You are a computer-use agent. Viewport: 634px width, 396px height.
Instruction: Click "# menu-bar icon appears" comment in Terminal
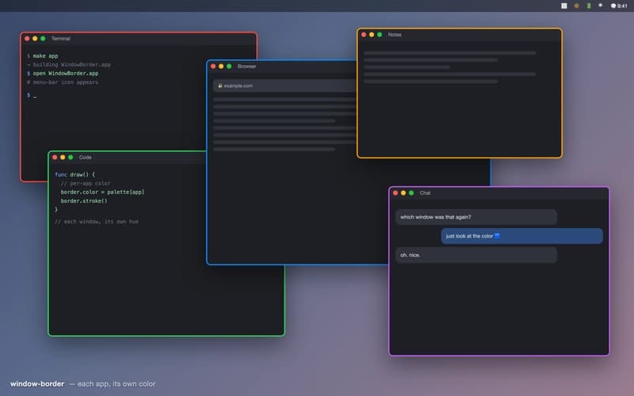(63, 82)
